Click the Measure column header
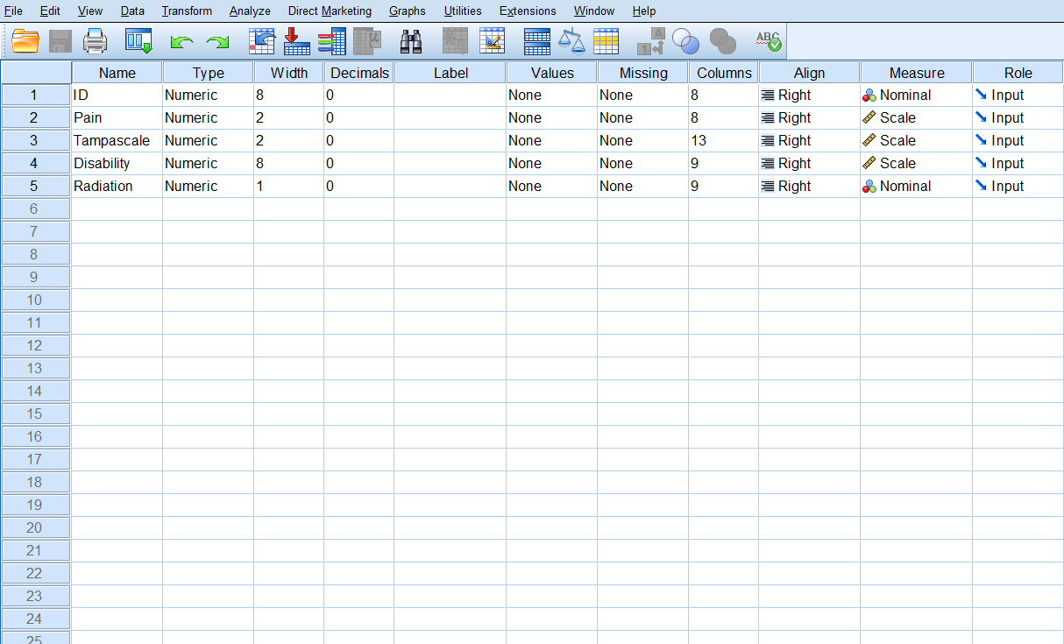Image resolution: width=1064 pixels, height=644 pixels. tap(916, 73)
